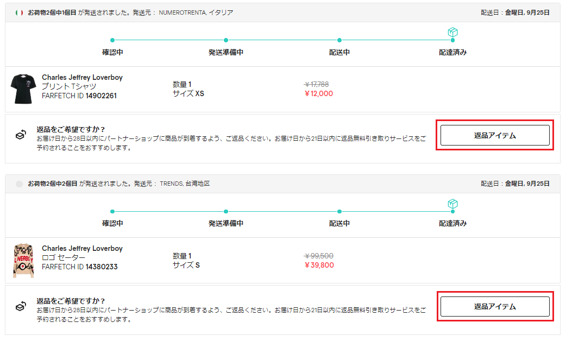This screenshot has width=566, height=341.
Task: Click the return box icon under the T-shirt order
Action: 21,135
